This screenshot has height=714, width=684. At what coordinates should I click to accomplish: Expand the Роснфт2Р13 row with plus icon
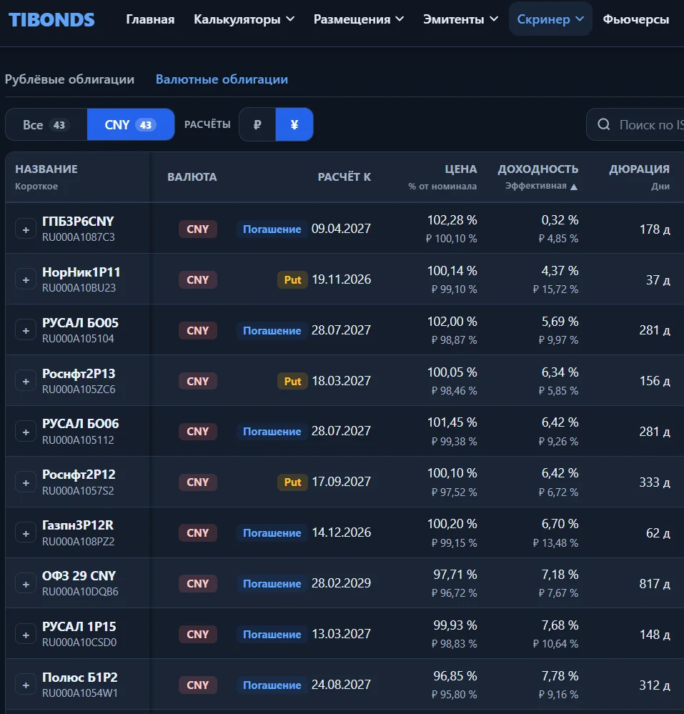(x=26, y=381)
